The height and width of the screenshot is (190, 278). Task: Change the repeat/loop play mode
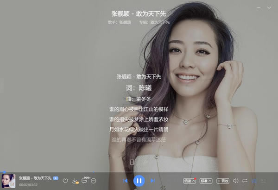click(x=245, y=181)
